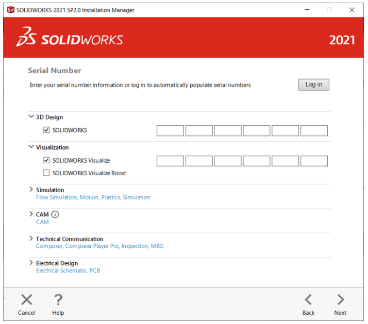
Task: Expand the Simulation section
Action: [x=31, y=190]
